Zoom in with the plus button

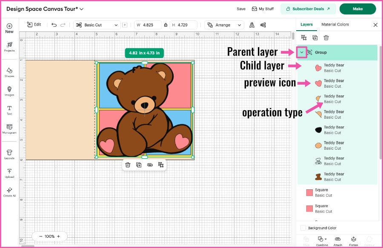tap(58, 236)
